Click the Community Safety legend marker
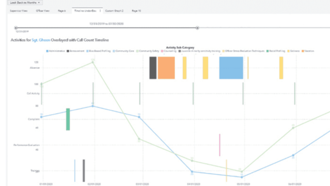 (x=137, y=51)
